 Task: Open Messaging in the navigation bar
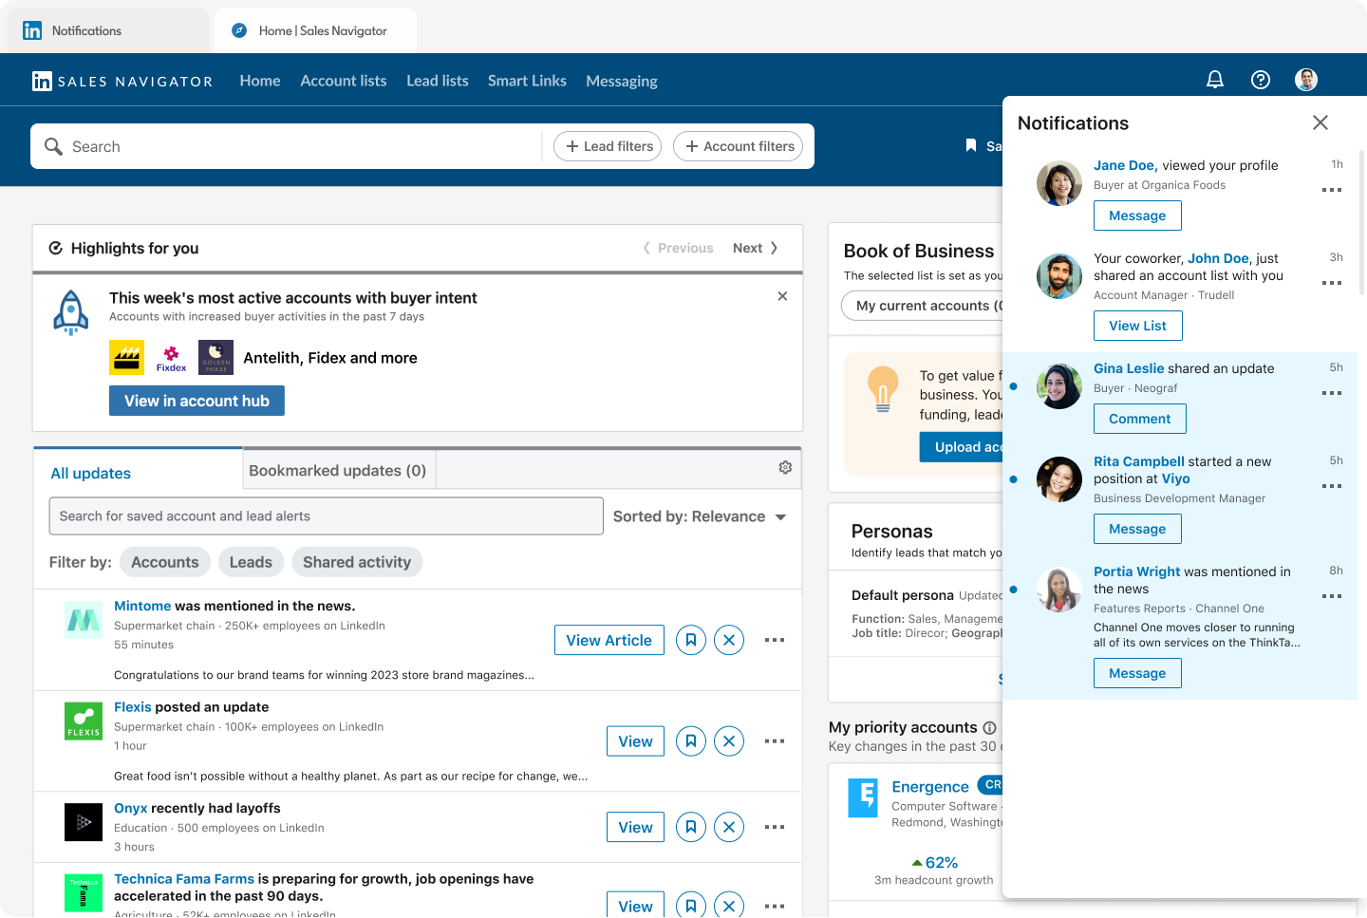(x=622, y=81)
